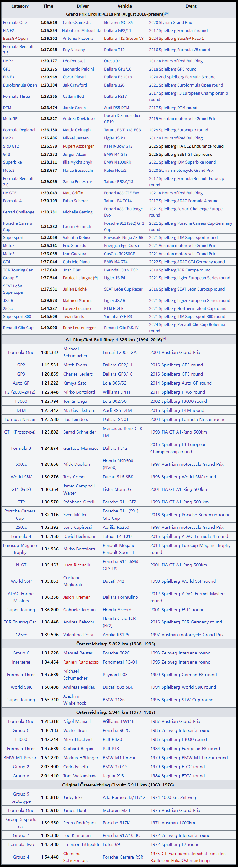This screenshot has height=867, width=238.
Task: Open the Porsche 917K vehicle link
Action: point(116,823)
